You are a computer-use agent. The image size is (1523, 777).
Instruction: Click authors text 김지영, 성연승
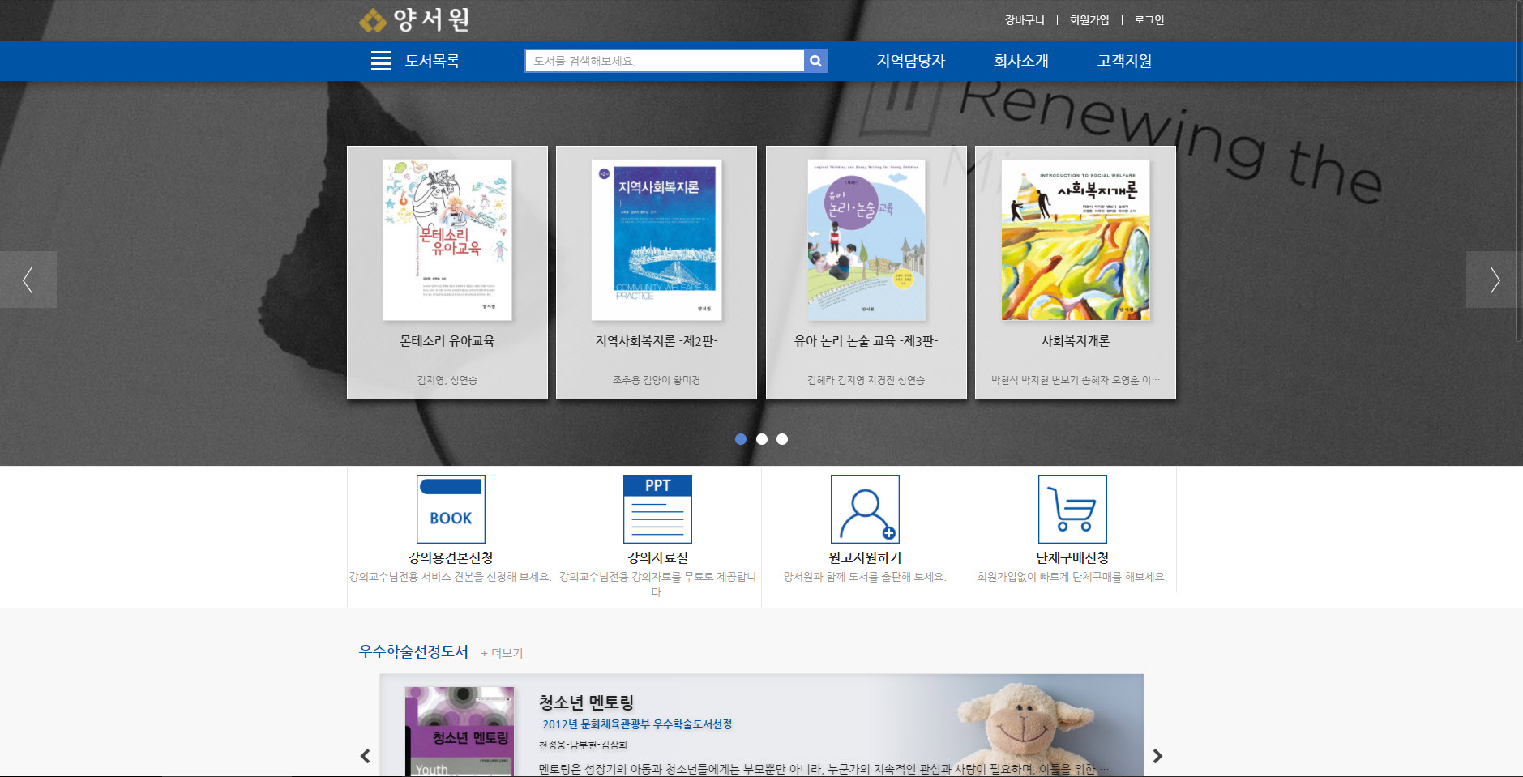click(x=447, y=380)
